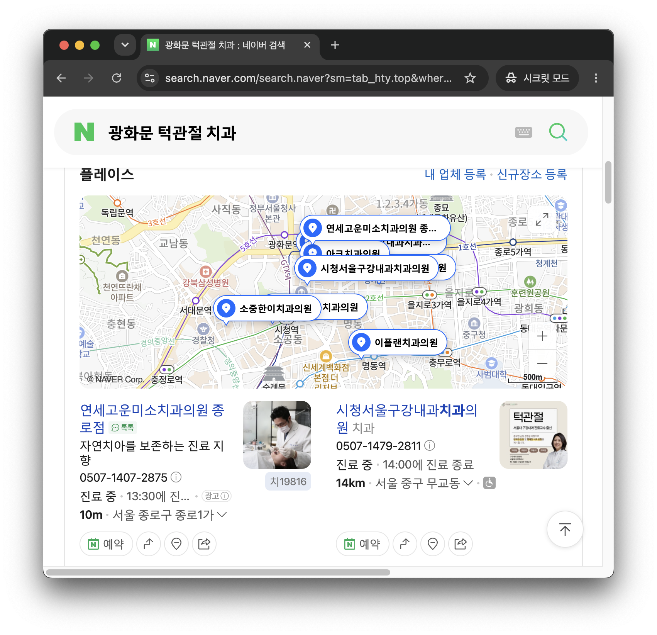Get directions to 시청서울구강내과치과의원
This screenshot has width=657, height=635.
(405, 544)
